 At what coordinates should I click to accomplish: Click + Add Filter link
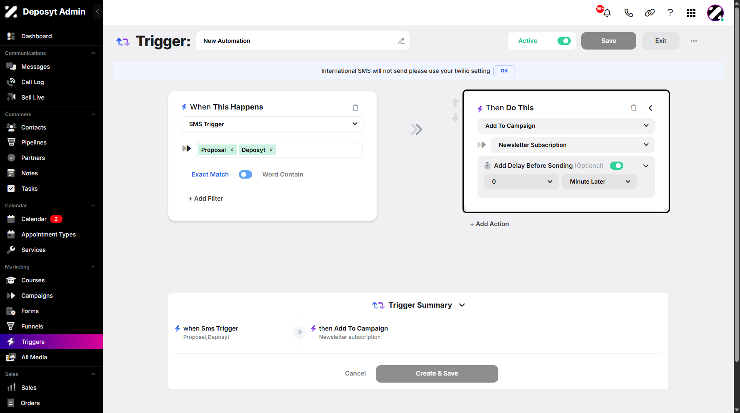pos(206,199)
